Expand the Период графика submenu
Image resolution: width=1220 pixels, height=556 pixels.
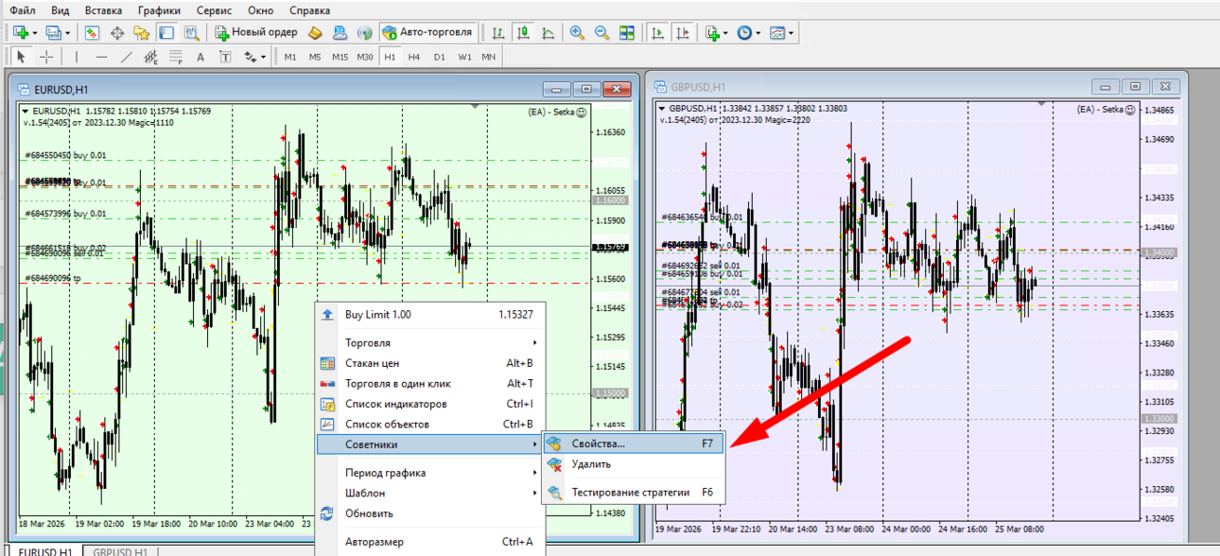428,473
